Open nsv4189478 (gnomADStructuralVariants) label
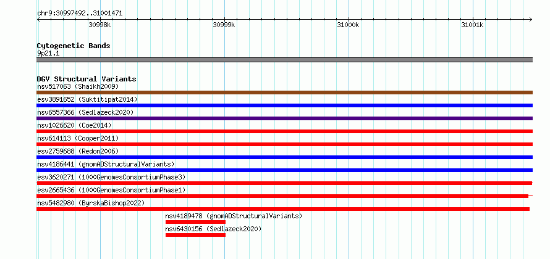Viewport: 550px width, 259px height. click(234, 216)
